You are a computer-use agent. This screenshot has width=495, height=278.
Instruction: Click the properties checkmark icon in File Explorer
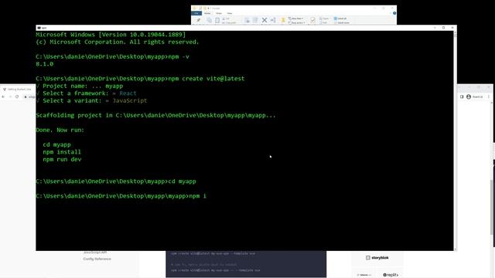(x=312, y=20)
